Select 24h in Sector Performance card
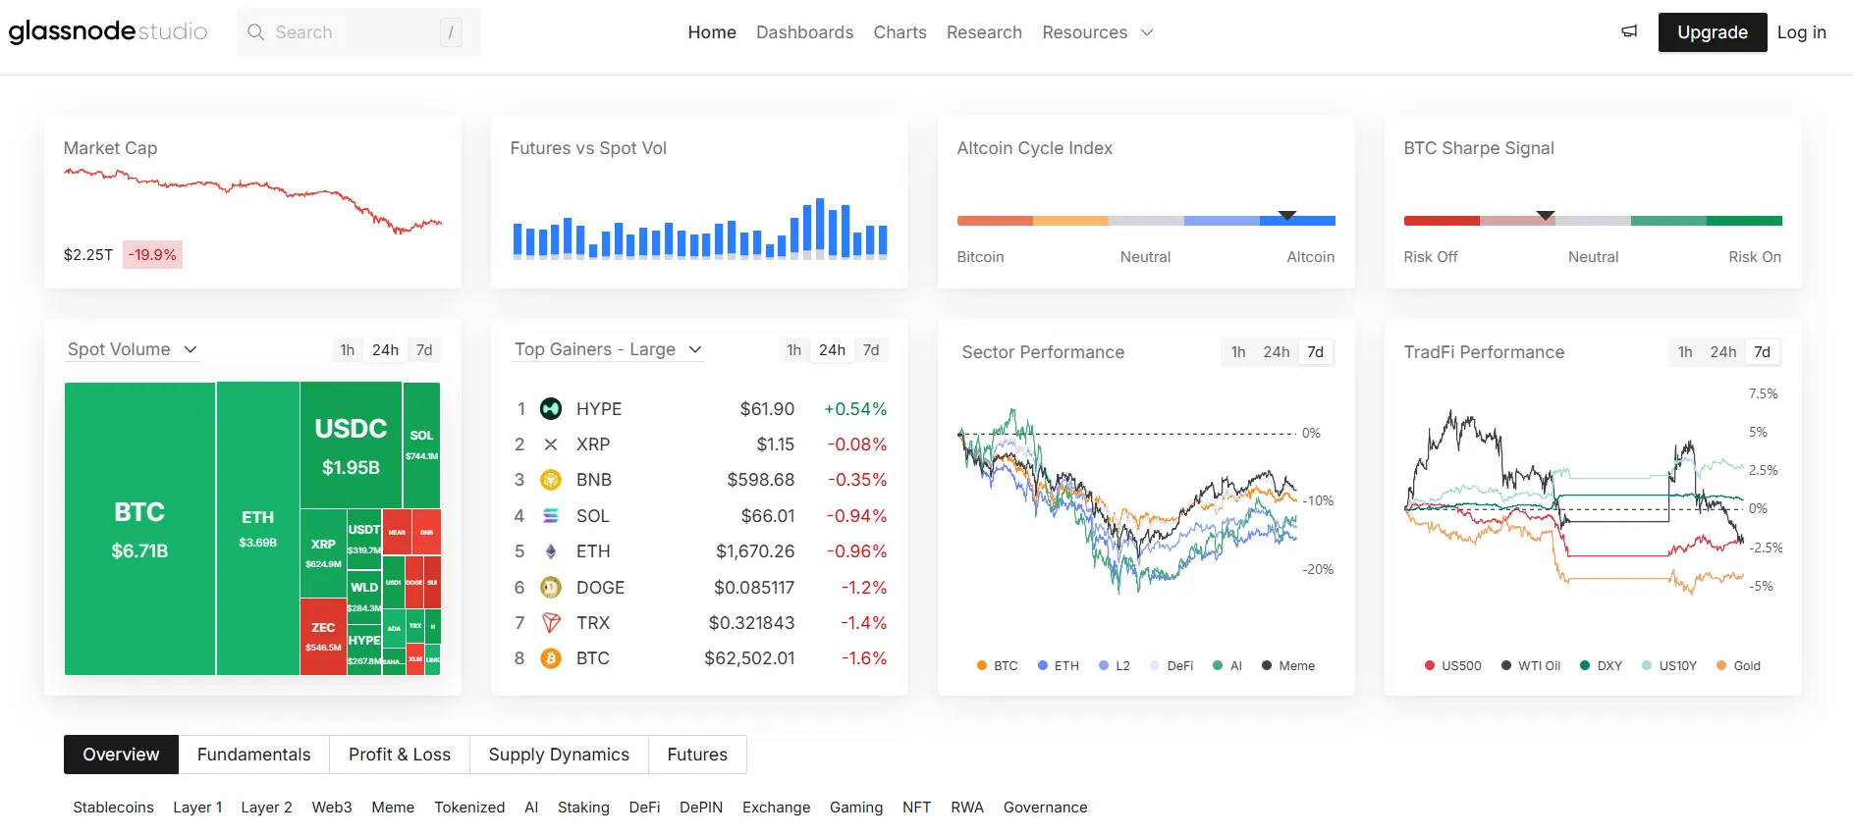The image size is (1853, 835). click(1277, 352)
